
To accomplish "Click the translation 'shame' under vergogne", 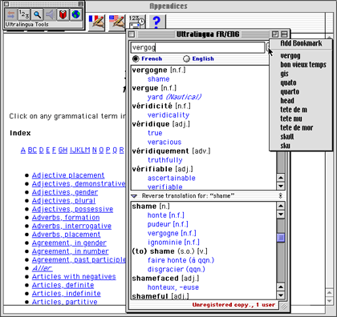I will pos(159,79).
